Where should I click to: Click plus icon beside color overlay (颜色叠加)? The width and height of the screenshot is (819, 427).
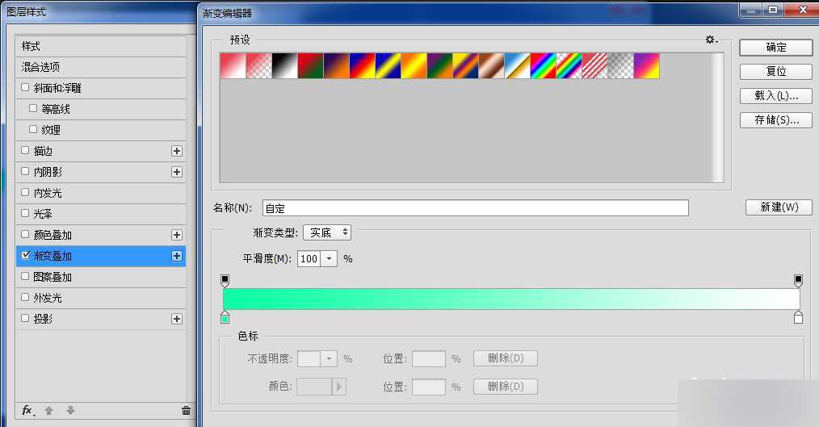pos(177,235)
